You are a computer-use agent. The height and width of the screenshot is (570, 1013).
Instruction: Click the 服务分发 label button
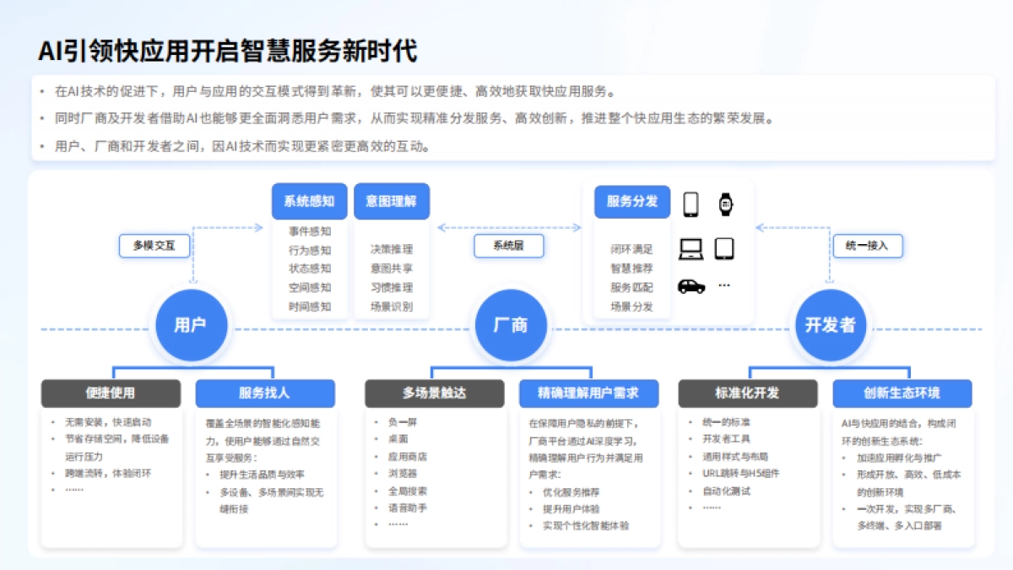tap(632, 201)
